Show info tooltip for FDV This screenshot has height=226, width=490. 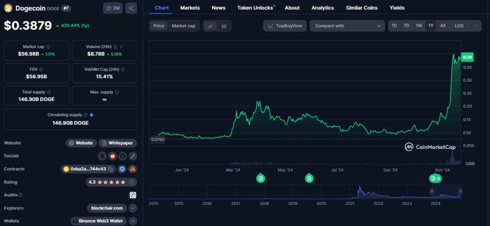click(x=41, y=70)
